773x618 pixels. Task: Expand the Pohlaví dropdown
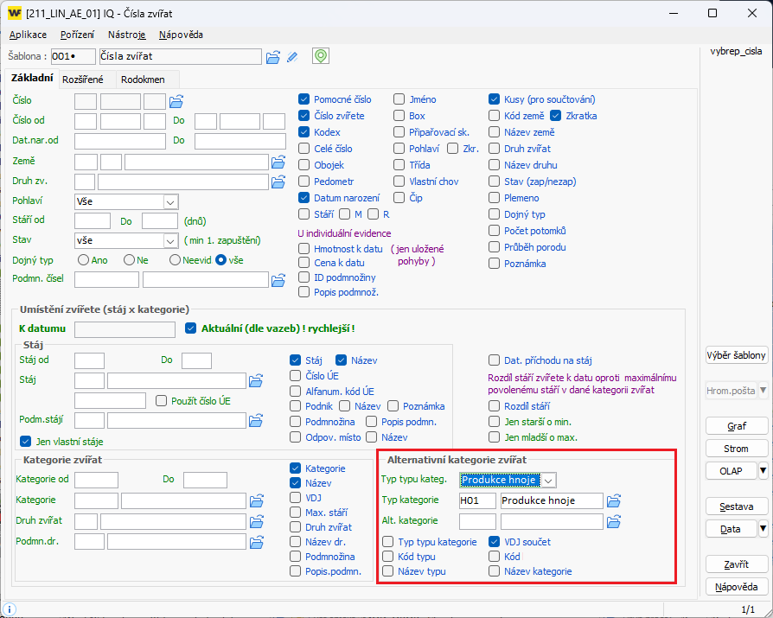point(169,201)
